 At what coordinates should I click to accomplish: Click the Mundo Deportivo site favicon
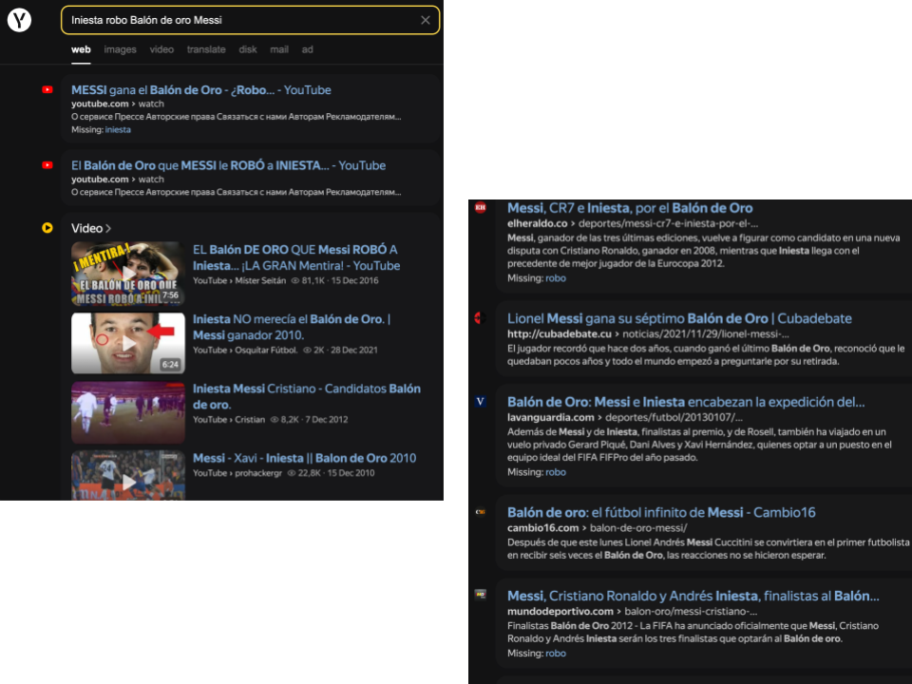click(481, 596)
